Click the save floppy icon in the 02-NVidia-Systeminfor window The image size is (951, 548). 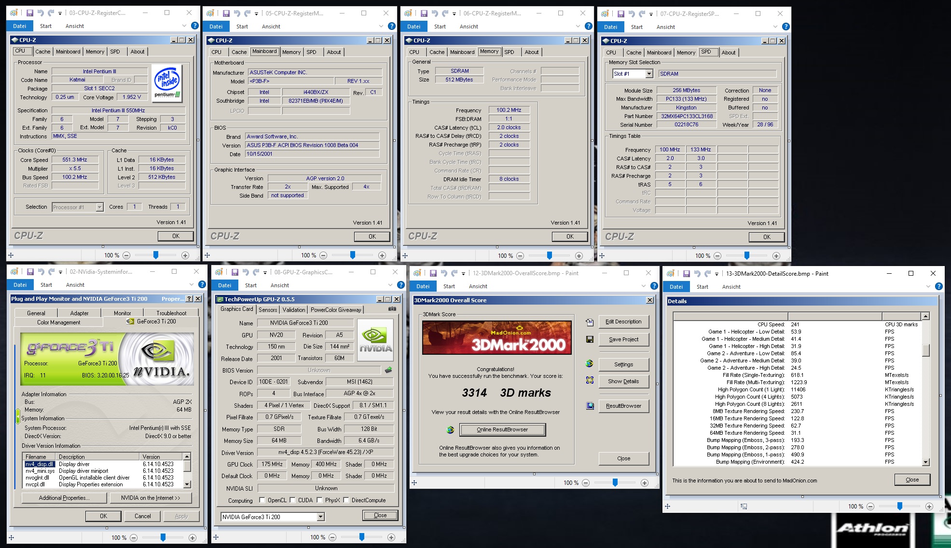pyautogui.click(x=30, y=272)
